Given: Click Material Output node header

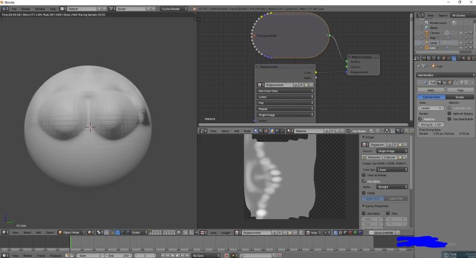Looking at the screenshot, I should tap(363, 57).
